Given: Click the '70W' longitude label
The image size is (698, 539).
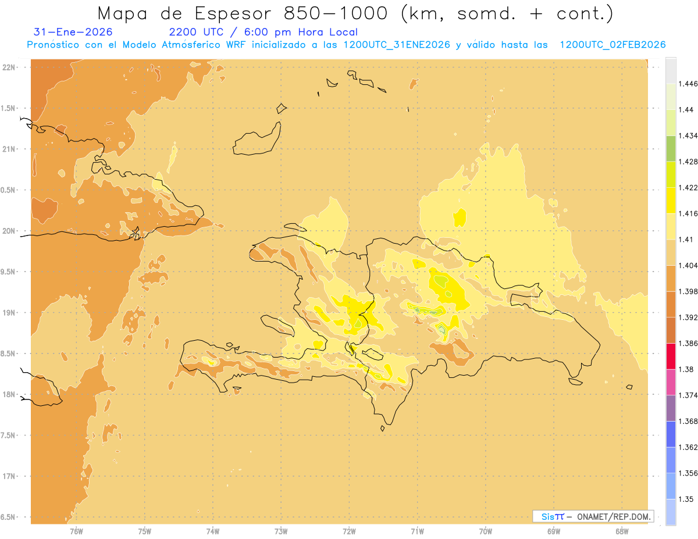Looking at the screenshot, I should (x=486, y=531).
